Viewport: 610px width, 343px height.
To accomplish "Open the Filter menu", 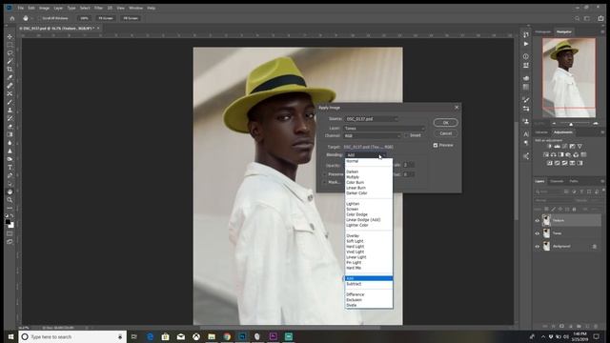I will pyautogui.click(x=98, y=8).
